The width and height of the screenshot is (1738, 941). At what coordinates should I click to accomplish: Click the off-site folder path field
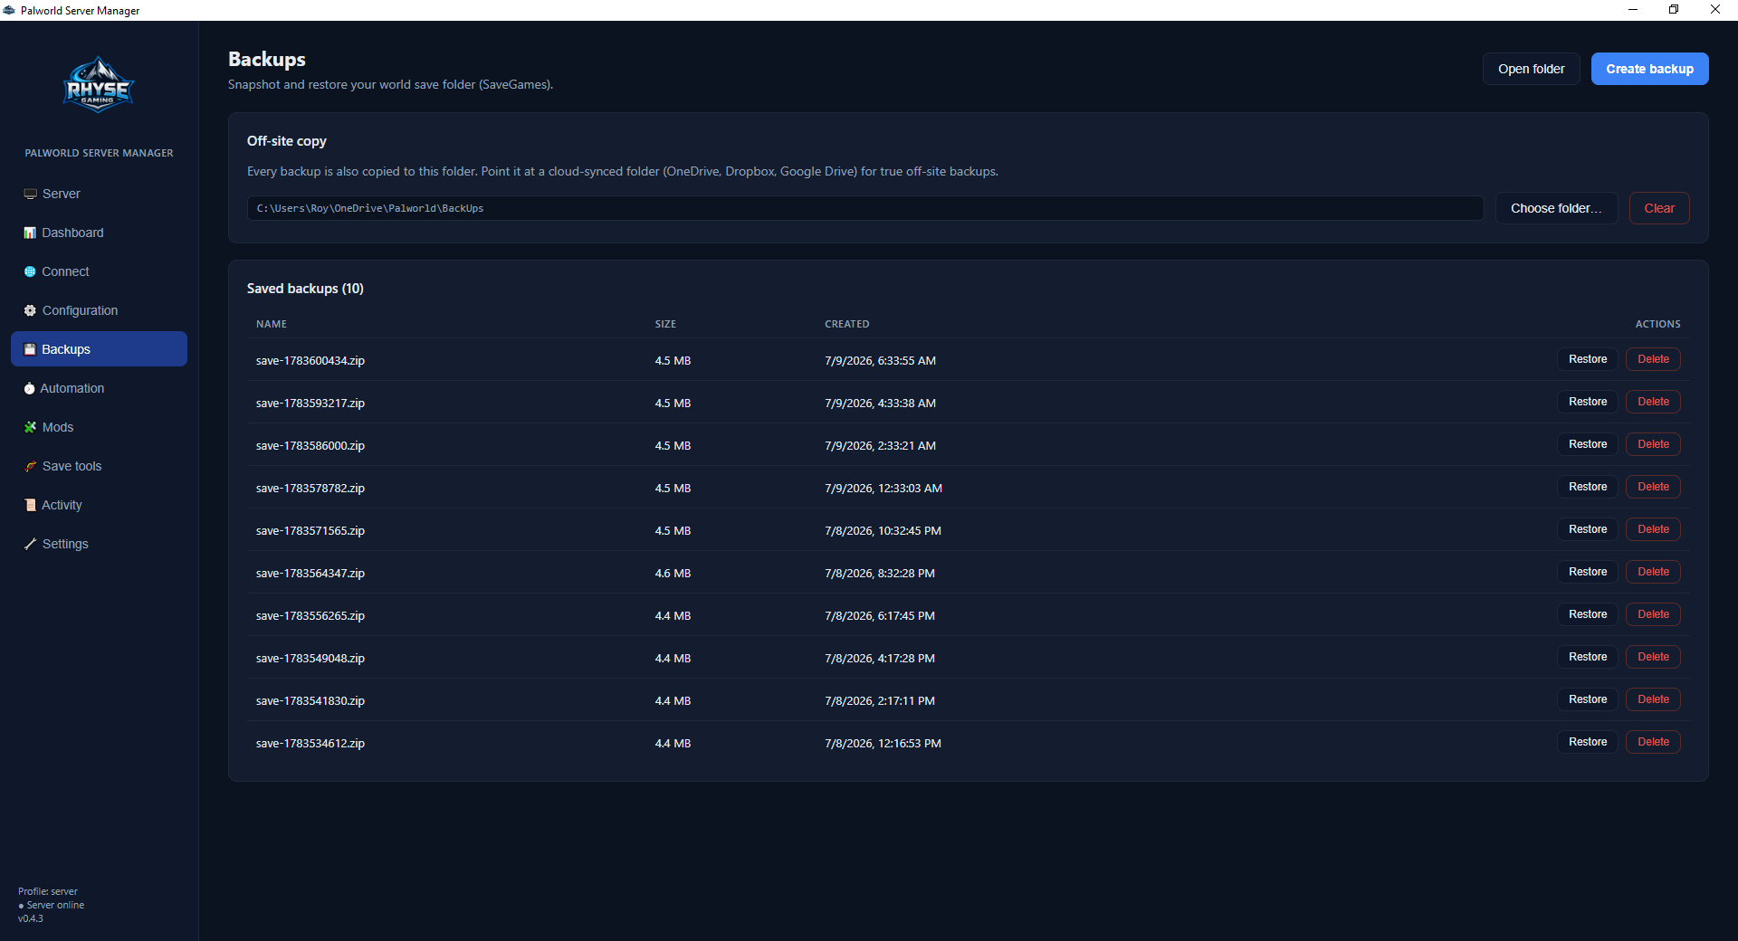(x=865, y=208)
